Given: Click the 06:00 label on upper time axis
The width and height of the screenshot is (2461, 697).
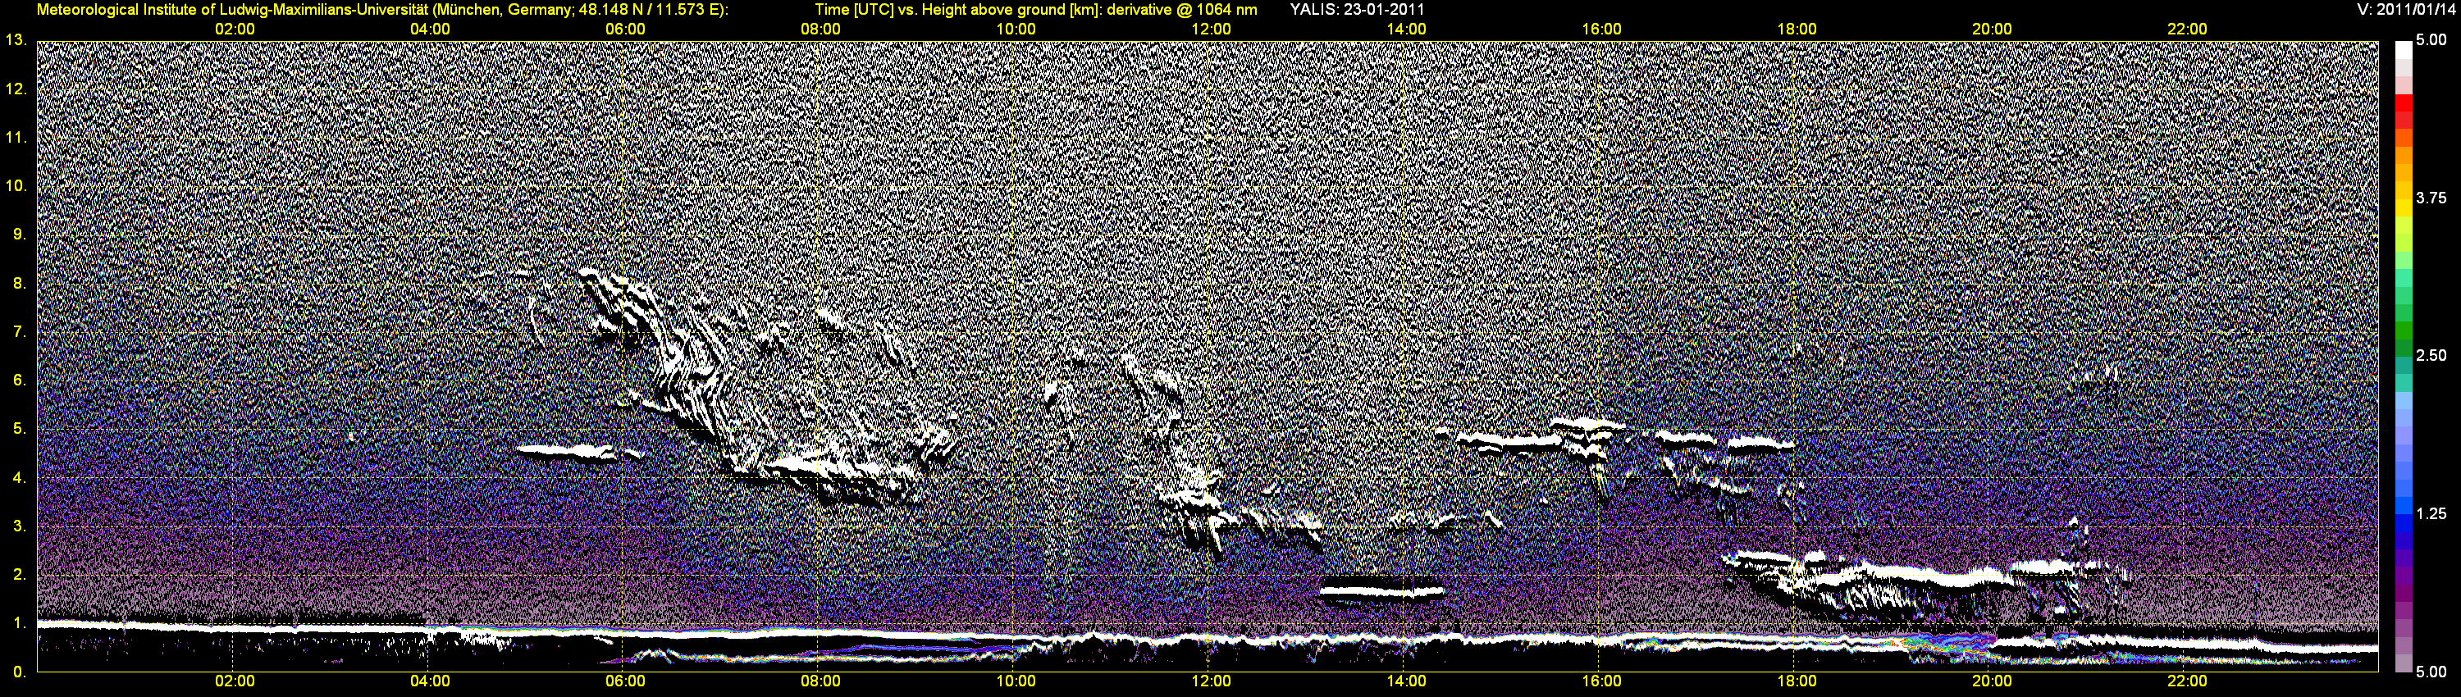Looking at the screenshot, I should pyautogui.click(x=625, y=30).
